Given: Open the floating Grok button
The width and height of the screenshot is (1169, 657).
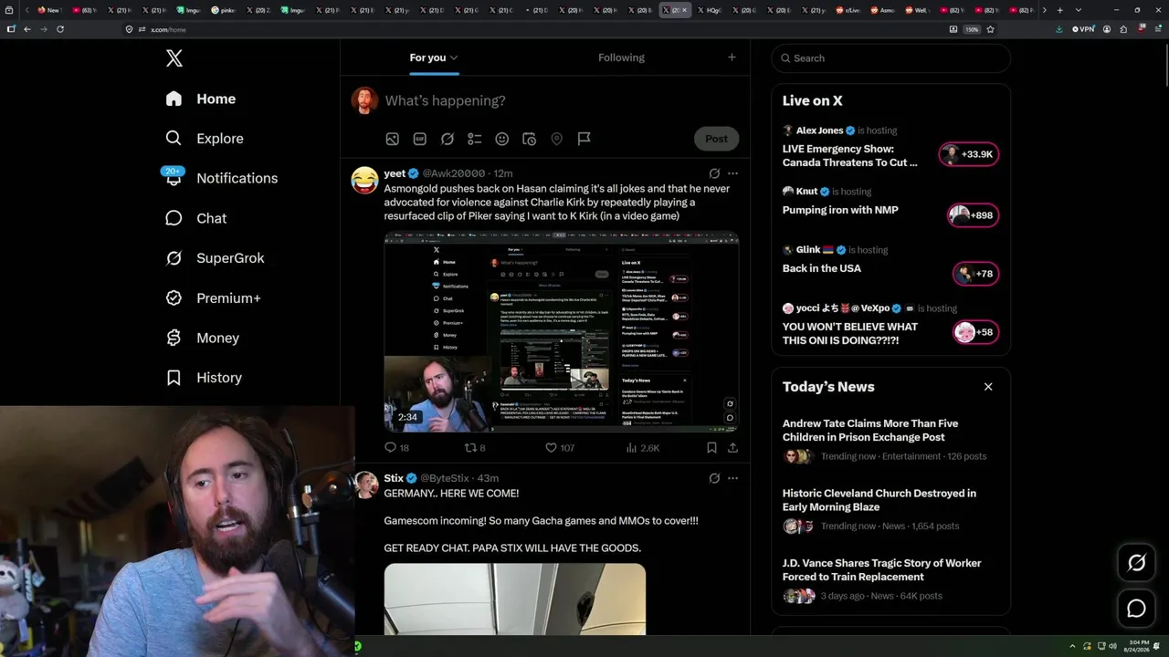Looking at the screenshot, I should (x=1136, y=563).
